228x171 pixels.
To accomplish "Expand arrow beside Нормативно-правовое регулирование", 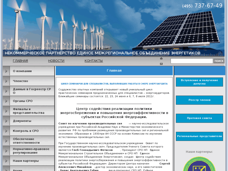I will (x=6, y=151).
